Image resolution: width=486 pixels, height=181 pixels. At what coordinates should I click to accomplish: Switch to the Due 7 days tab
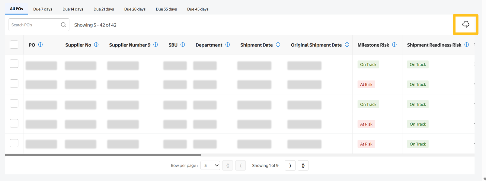point(43,9)
